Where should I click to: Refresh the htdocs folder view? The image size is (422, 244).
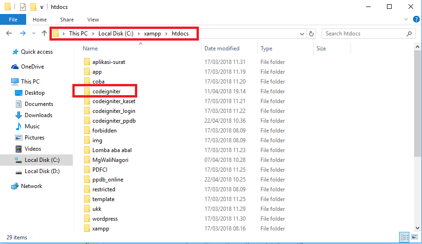(x=311, y=34)
